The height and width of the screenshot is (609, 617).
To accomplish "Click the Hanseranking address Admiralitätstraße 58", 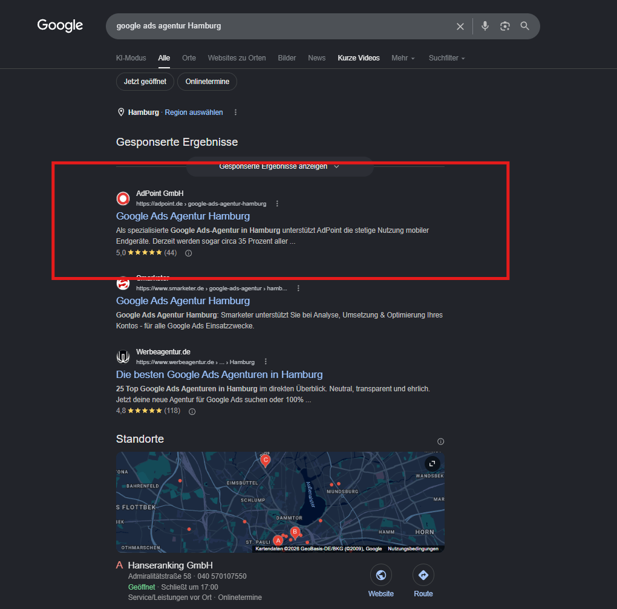I will click(159, 576).
